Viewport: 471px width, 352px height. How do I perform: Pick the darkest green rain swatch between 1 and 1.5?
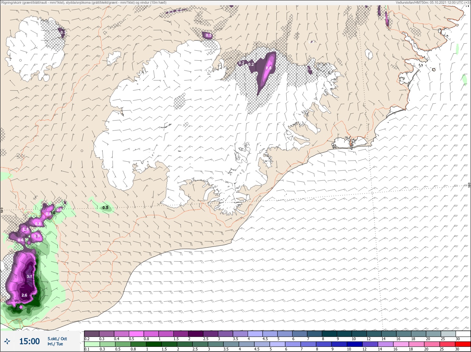pyautogui.click(x=153, y=344)
